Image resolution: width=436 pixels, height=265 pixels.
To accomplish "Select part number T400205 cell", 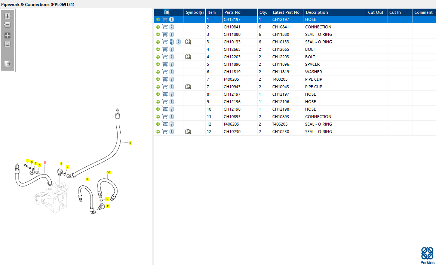I will pyautogui.click(x=240, y=79).
